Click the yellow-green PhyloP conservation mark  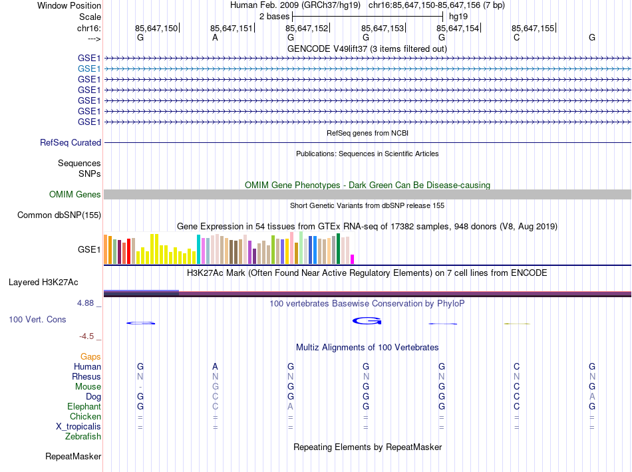coord(516,323)
